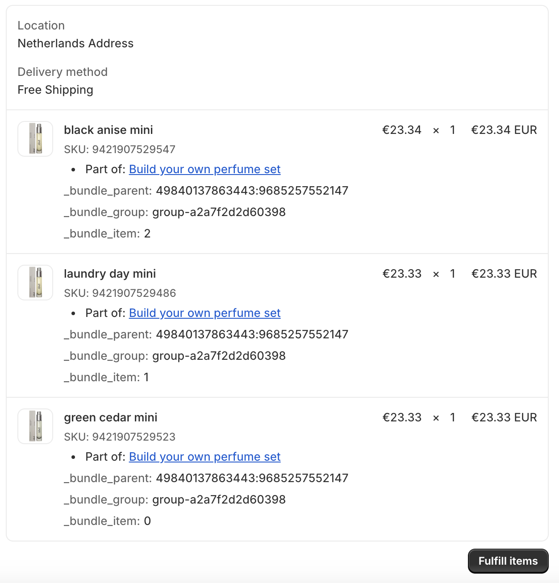Select the bundle group id for green cedar
Screen dimensions: 559x583
(218, 500)
